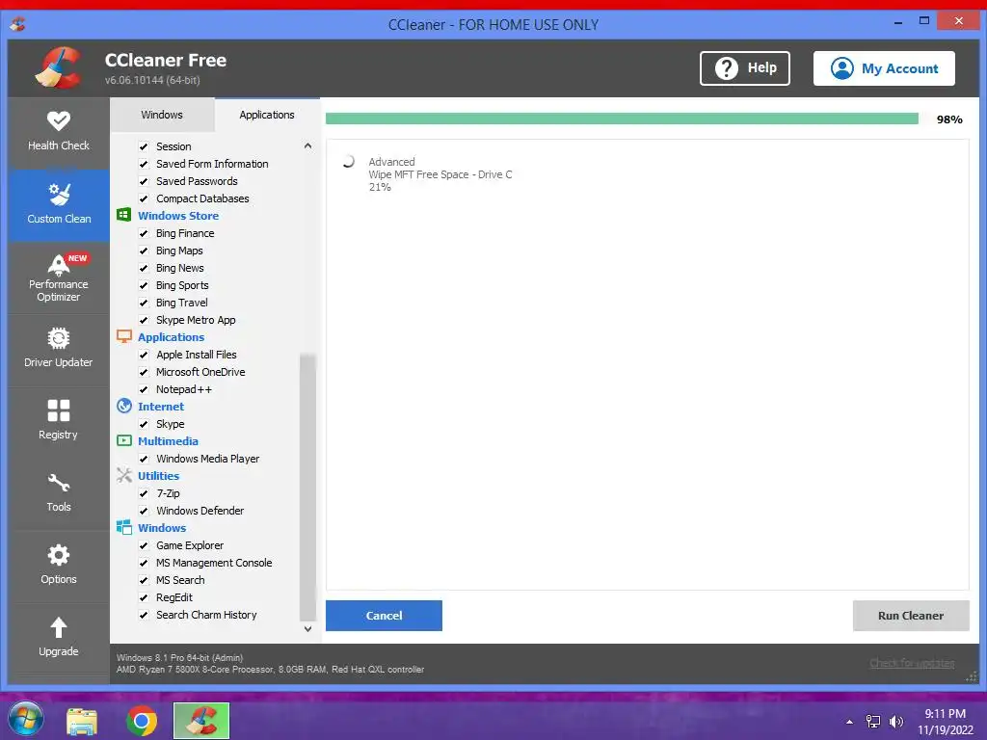The width and height of the screenshot is (987, 740).
Task: Toggle the Bing Maps checkbox
Action: click(144, 251)
